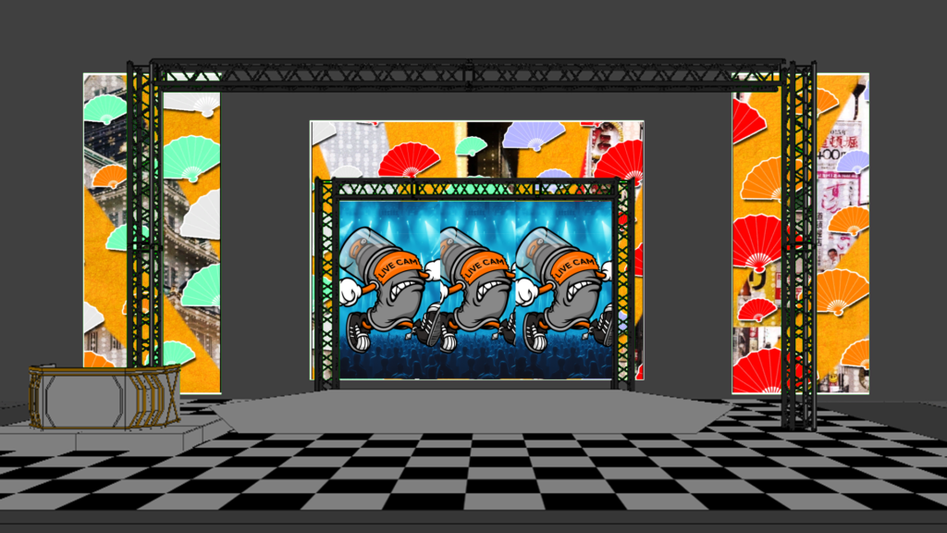Select the left leg of the inner truss frame

pos(326,287)
